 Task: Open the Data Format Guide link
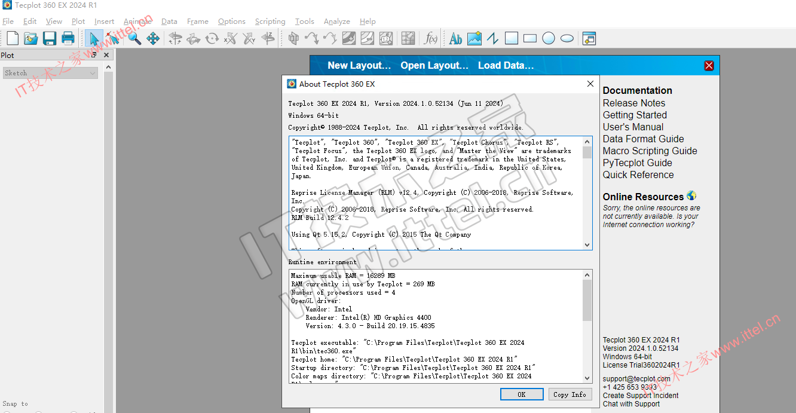(644, 139)
